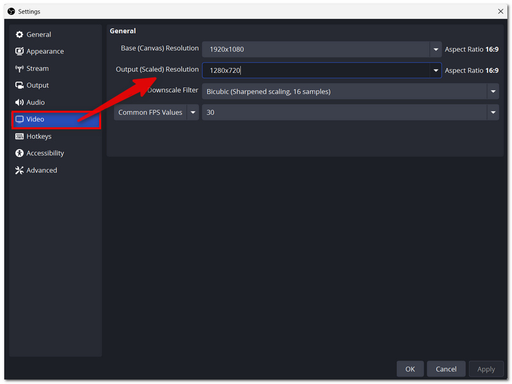Click Aspect Ratio 16:9 beside base resolution
This screenshot has height=384, width=512.
click(472, 49)
